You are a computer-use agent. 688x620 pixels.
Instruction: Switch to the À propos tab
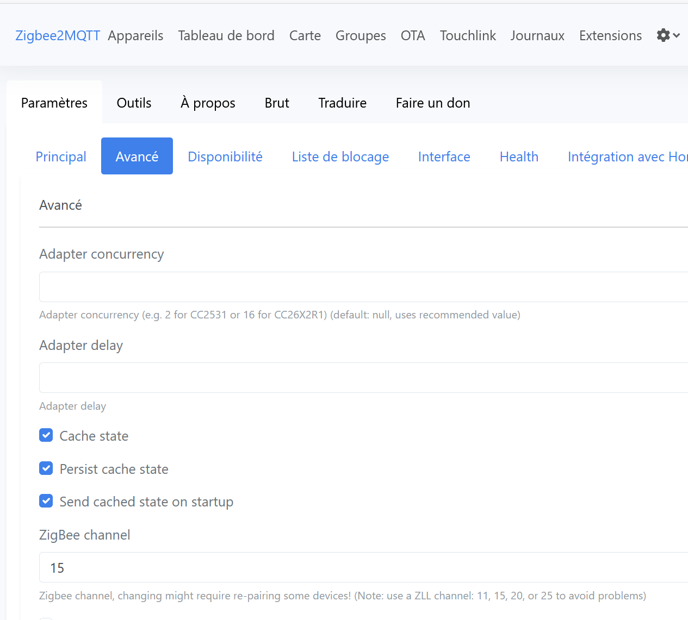click(x=208, y=103)
